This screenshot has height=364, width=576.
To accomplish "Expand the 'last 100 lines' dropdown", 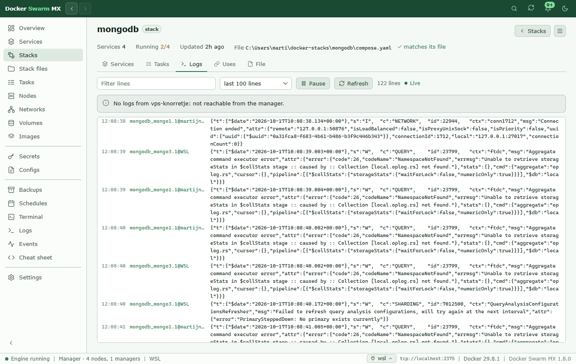I will (x=256, y=83).
